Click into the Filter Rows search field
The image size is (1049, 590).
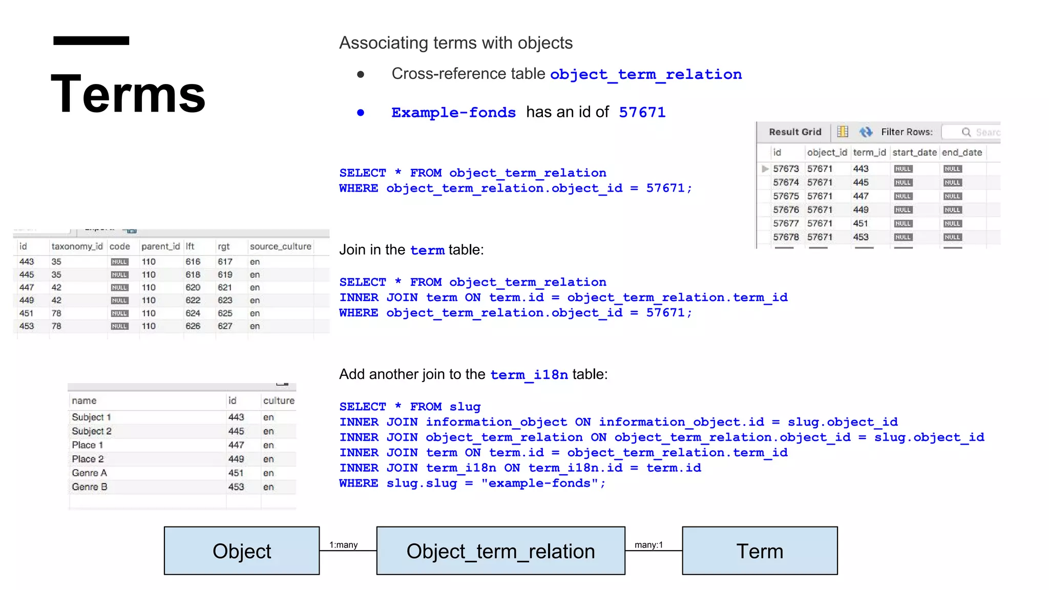(x=972, y=132)
